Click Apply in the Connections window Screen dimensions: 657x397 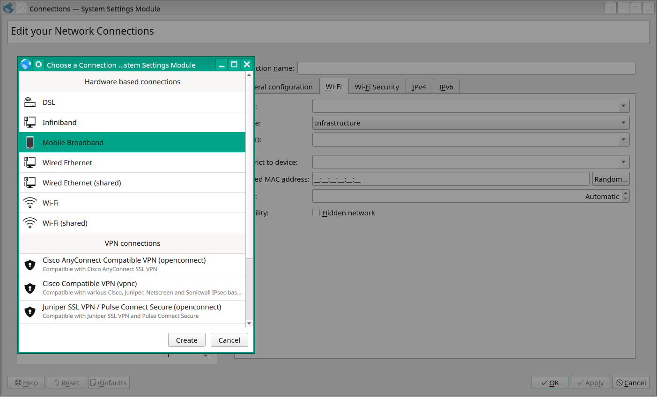click(x=591, y=382)
